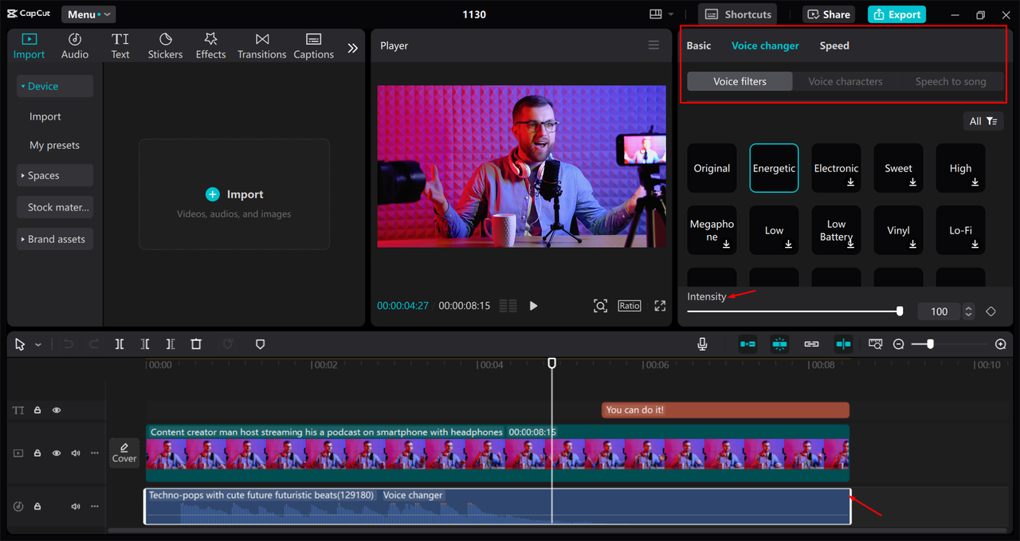Select the Vinyl voice filter

tap(898, 230)
